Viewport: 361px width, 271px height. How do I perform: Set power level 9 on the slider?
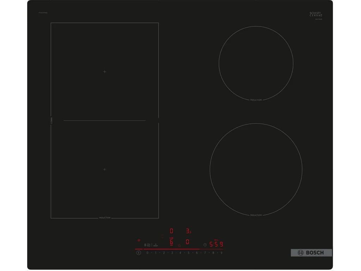(221, 252)
